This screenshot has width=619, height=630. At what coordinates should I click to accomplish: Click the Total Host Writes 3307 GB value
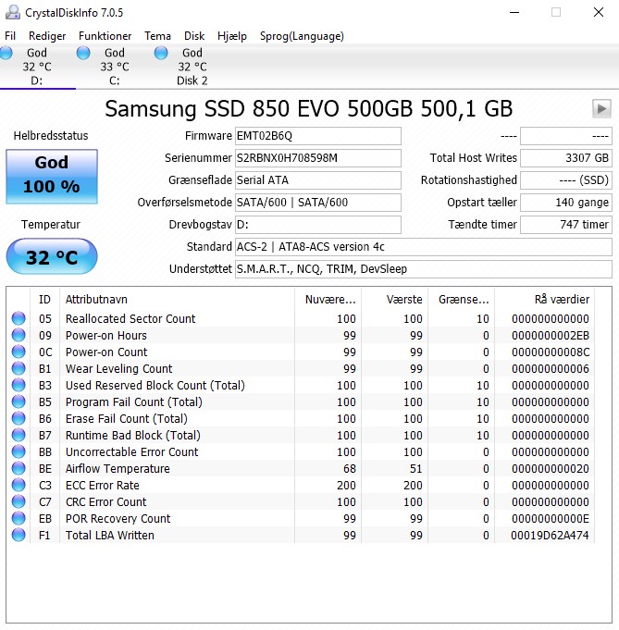[x=566, y=158]
